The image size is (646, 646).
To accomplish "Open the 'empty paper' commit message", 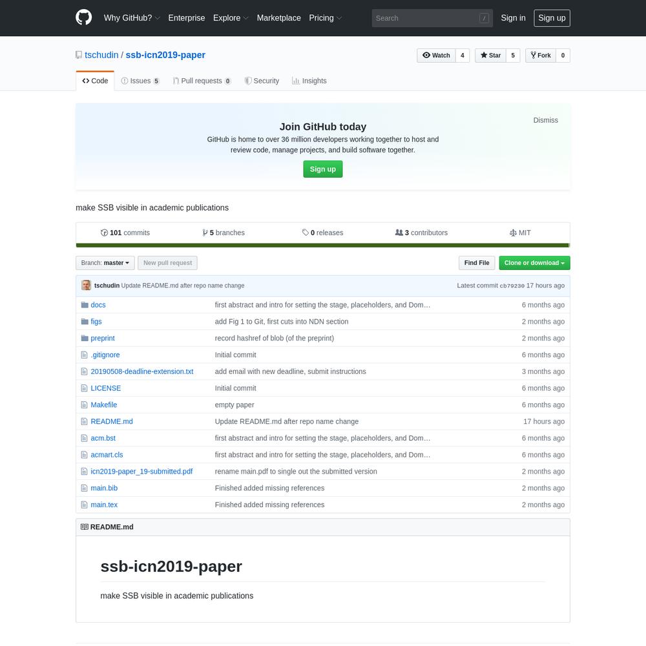I will point(234,405).
